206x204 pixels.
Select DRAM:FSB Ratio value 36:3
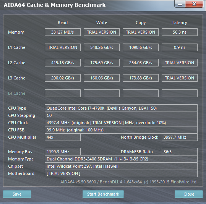point(180,152)
